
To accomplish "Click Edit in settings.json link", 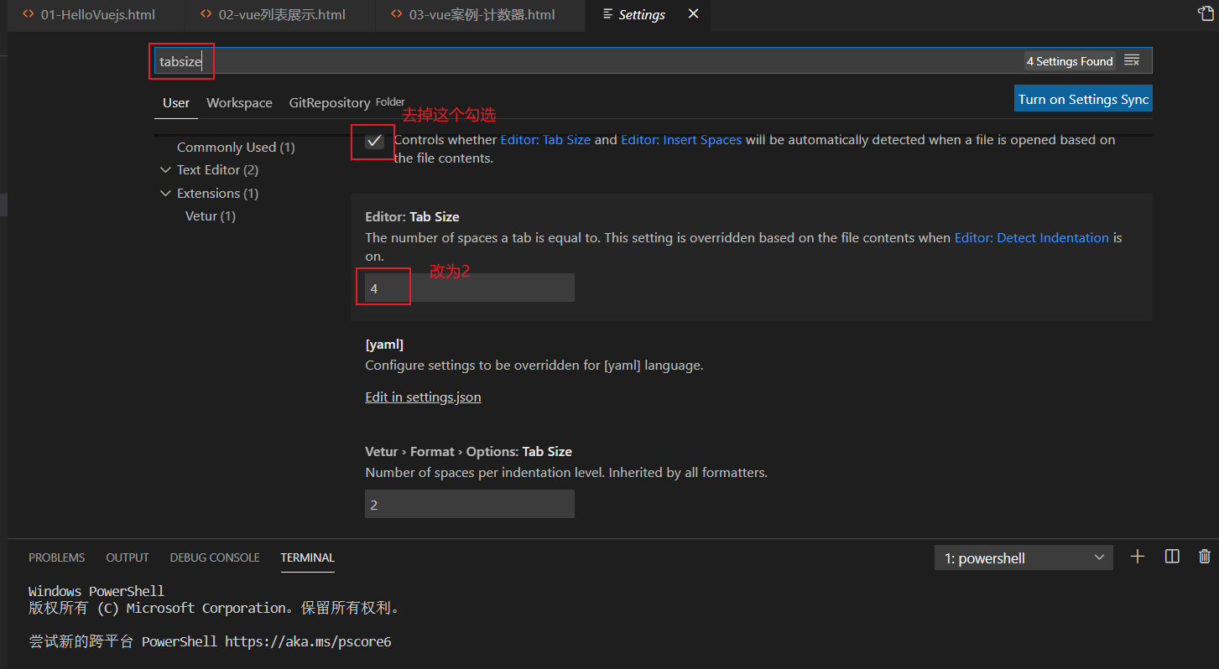I will pyautogui.click(x=423, y=397).
